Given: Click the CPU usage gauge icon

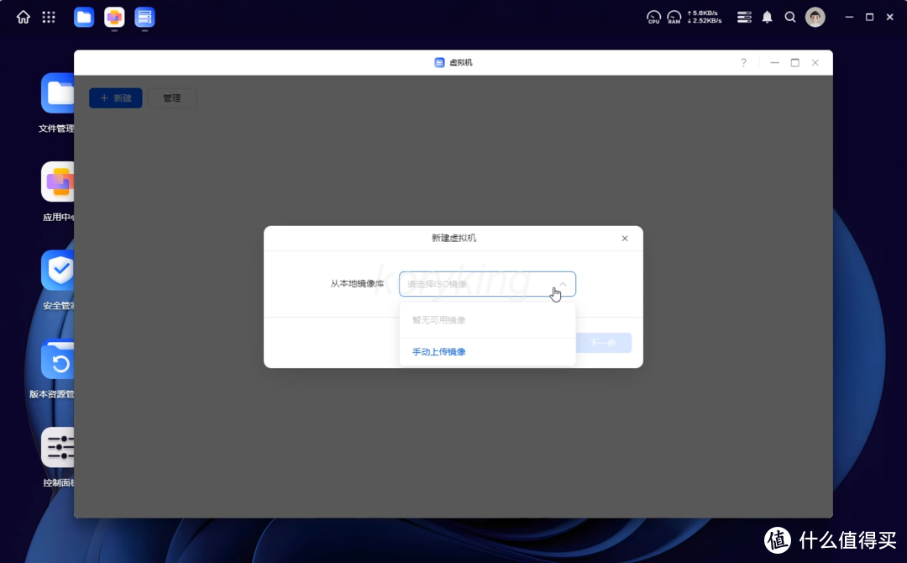Looking at the screenshot, I should (653, 17).
